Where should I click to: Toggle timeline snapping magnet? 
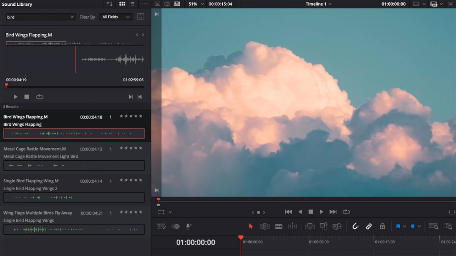click(x=355, y=226)
